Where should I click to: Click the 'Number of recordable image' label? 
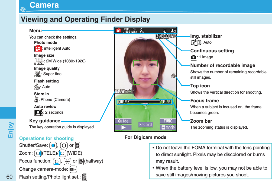click(223, 65)
